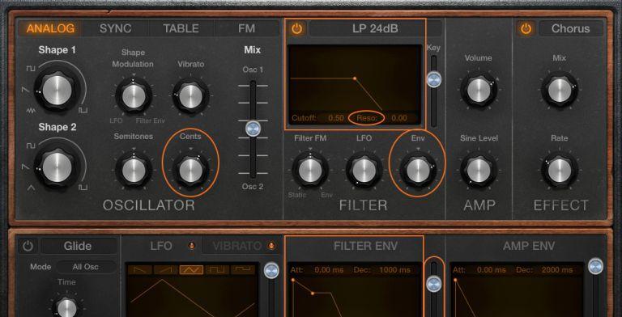Select the TABLE oscillator tab
This screenshot has height=317, width=622.
pyautogui.click(x=181, y=28)
